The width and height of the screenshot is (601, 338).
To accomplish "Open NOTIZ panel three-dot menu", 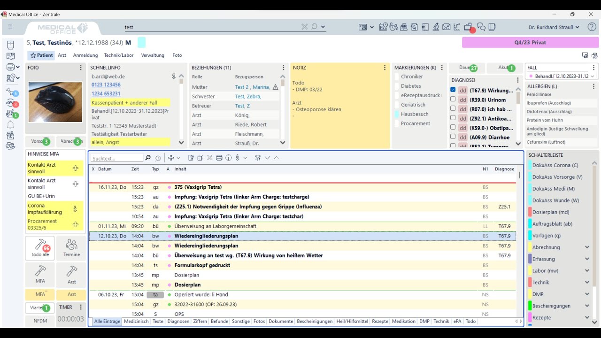I will tap(385, 68).
